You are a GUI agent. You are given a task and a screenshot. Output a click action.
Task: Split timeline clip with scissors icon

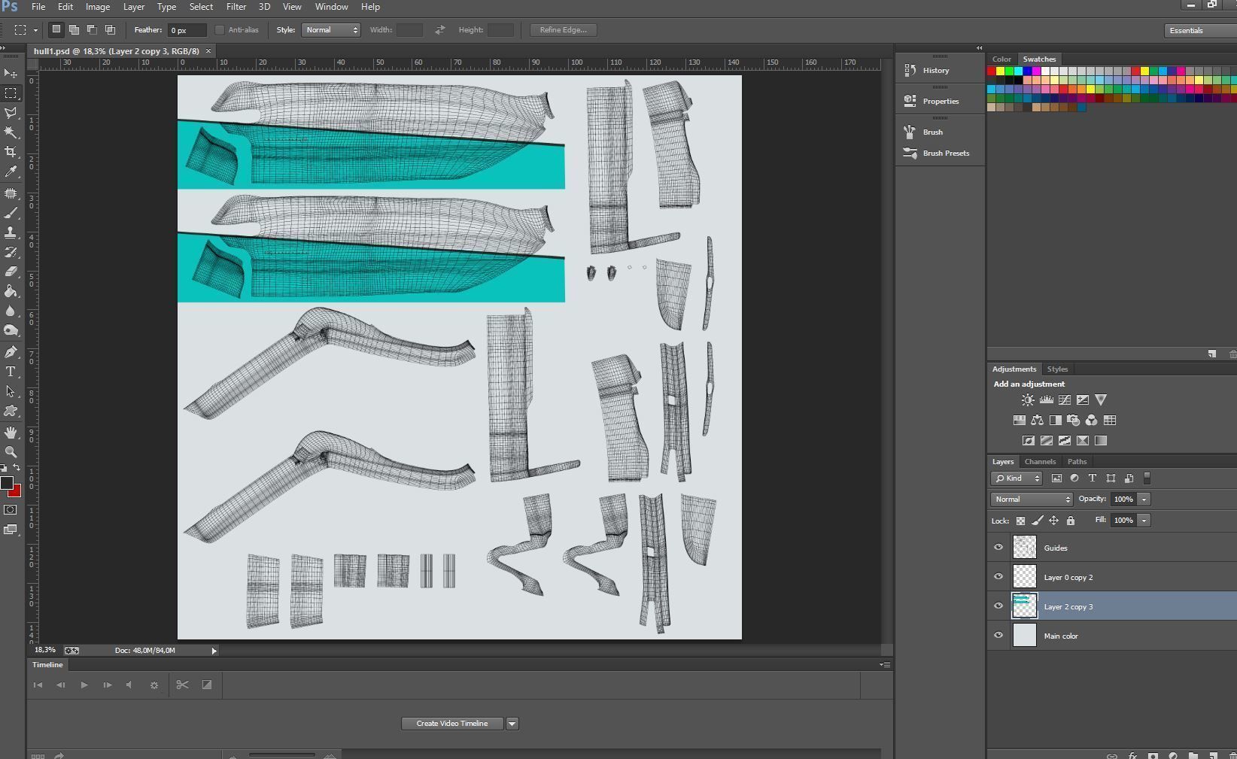(x=182, y=685)
